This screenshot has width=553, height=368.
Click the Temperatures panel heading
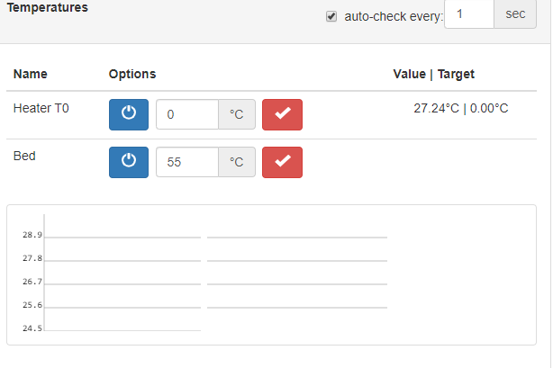pyautogui.click(x=47, y=7)
